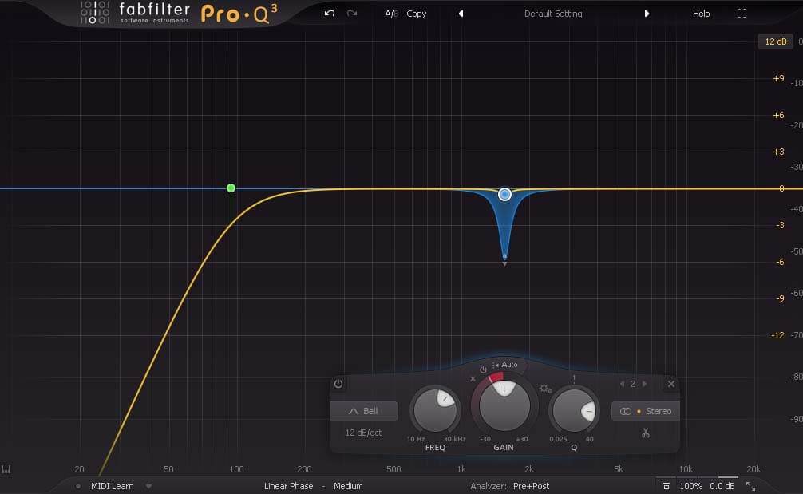The height and width of the screenshot is (494, 803).
Task: Click the output options icon near the level meter
Action: pos(667,485)
